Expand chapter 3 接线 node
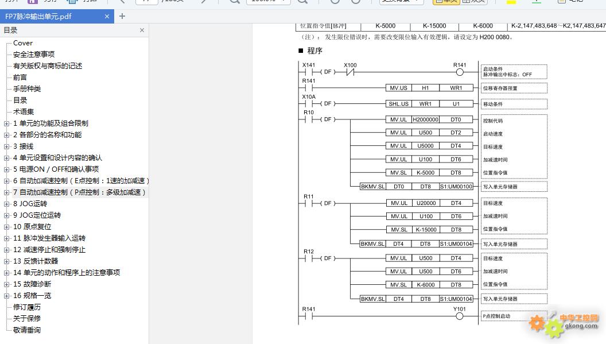The height and width of the screenshot is (344, 606). (6, 146)
